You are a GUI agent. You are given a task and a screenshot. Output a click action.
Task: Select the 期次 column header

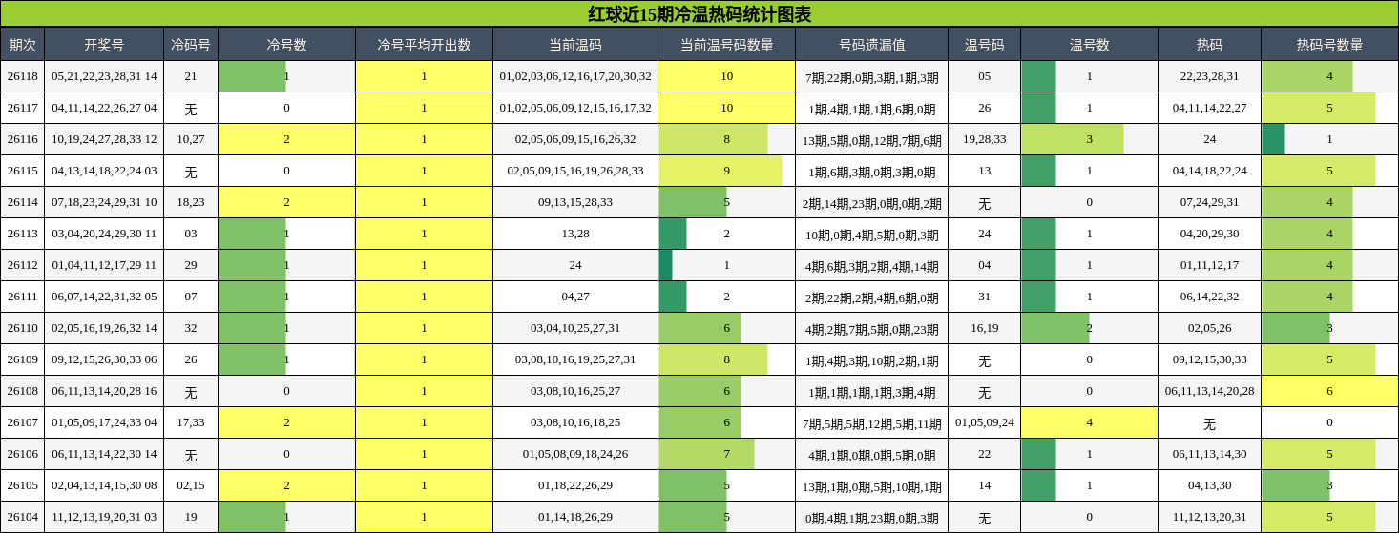coord(22,45)
